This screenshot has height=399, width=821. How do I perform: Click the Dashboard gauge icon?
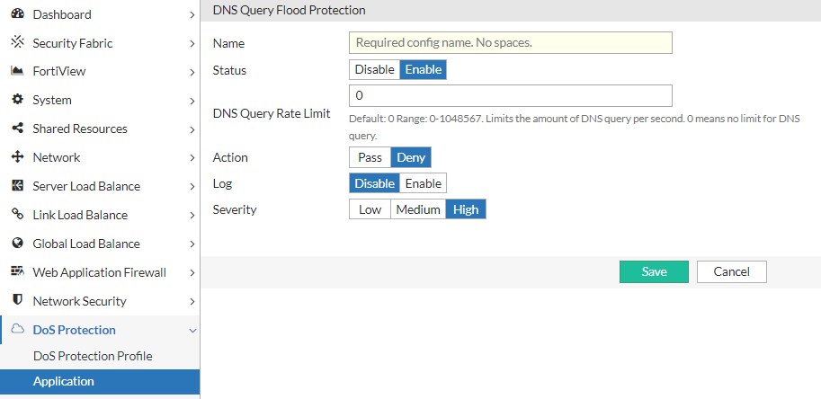pyautogui.click(x=16, y=14)
